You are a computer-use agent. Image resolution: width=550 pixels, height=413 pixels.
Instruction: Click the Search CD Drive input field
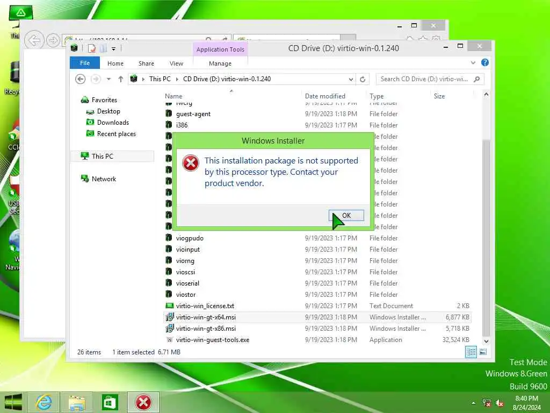click(424, 79)
